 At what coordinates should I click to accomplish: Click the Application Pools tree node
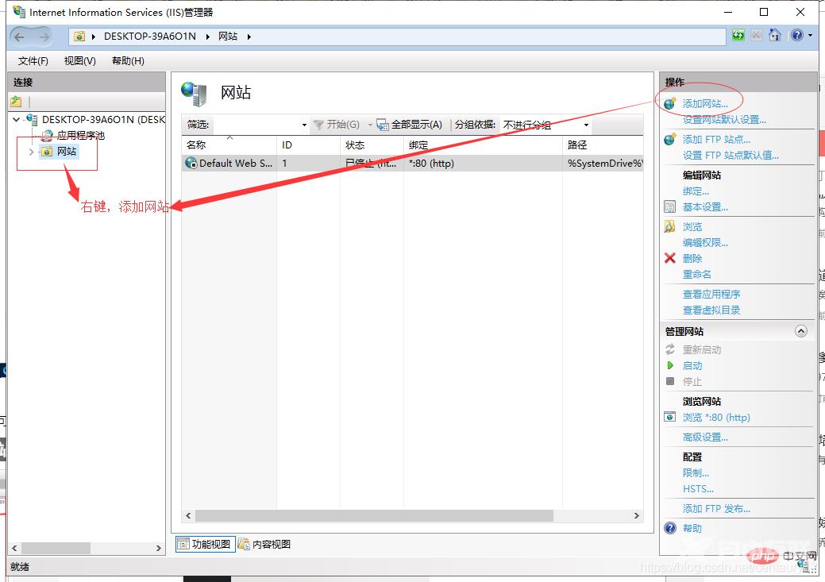[x=79, y=136]
